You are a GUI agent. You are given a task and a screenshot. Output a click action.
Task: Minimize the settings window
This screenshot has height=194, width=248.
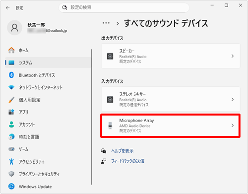click(x=212, y=5)
